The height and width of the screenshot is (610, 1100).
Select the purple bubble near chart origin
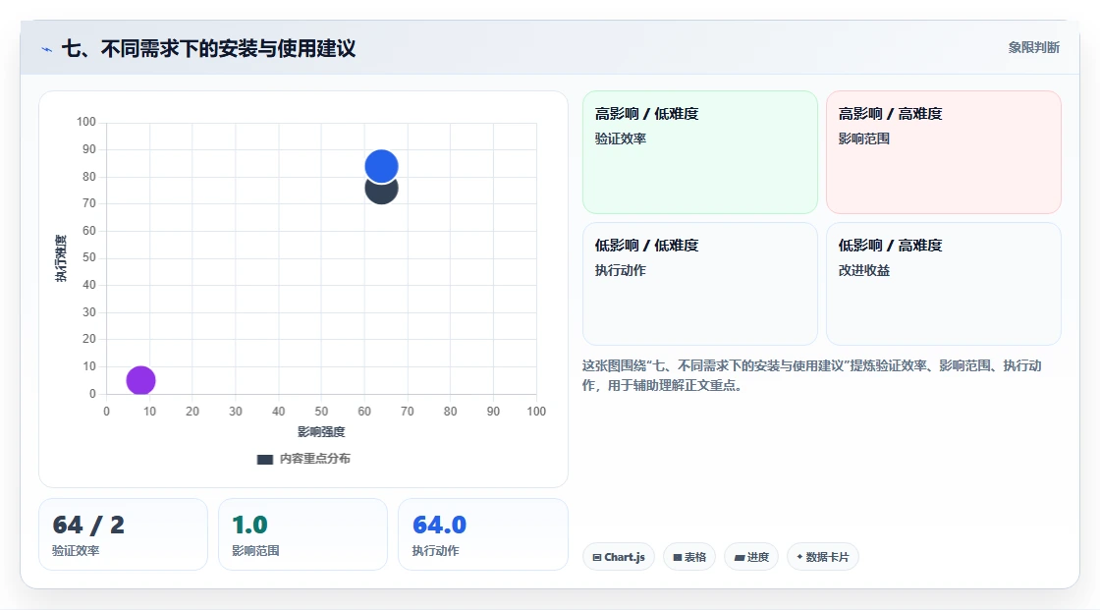[141, 380]
